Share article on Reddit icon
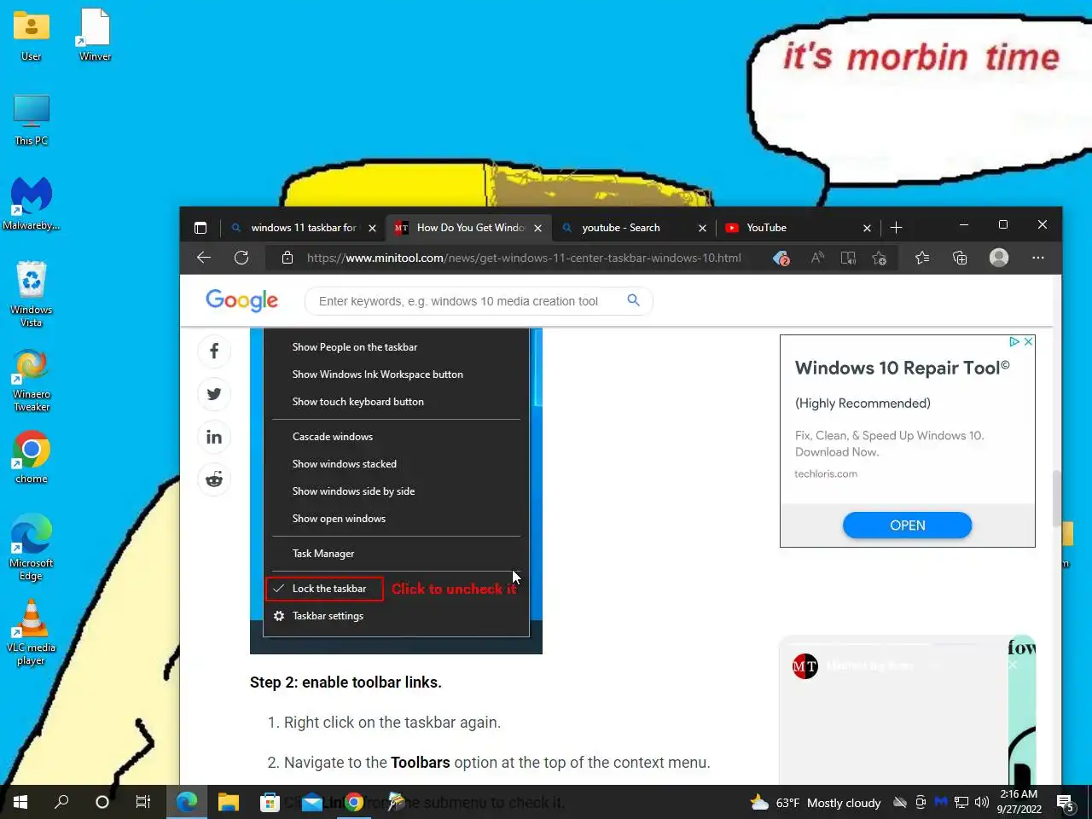 (x=214, y=479)
